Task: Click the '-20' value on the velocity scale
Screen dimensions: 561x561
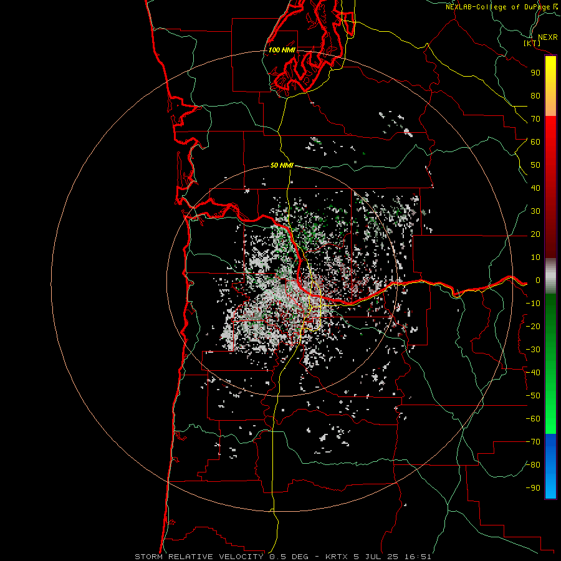Action: (533, 327)
